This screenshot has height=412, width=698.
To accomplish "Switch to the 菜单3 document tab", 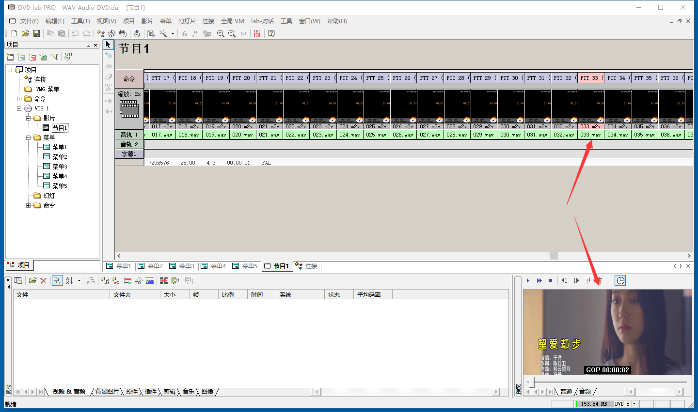I will coord(182,266).
